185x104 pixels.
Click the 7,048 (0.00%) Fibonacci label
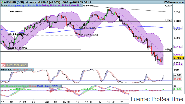coord(15,11)
